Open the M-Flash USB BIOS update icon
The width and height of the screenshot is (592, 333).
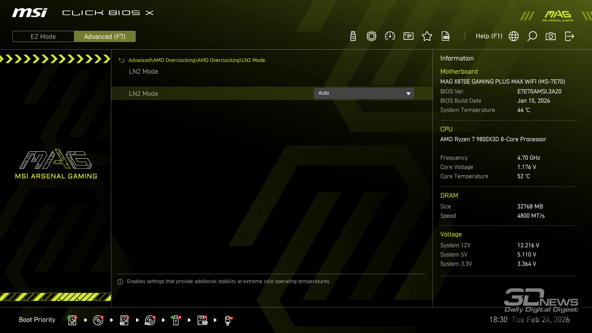point(353,36)
